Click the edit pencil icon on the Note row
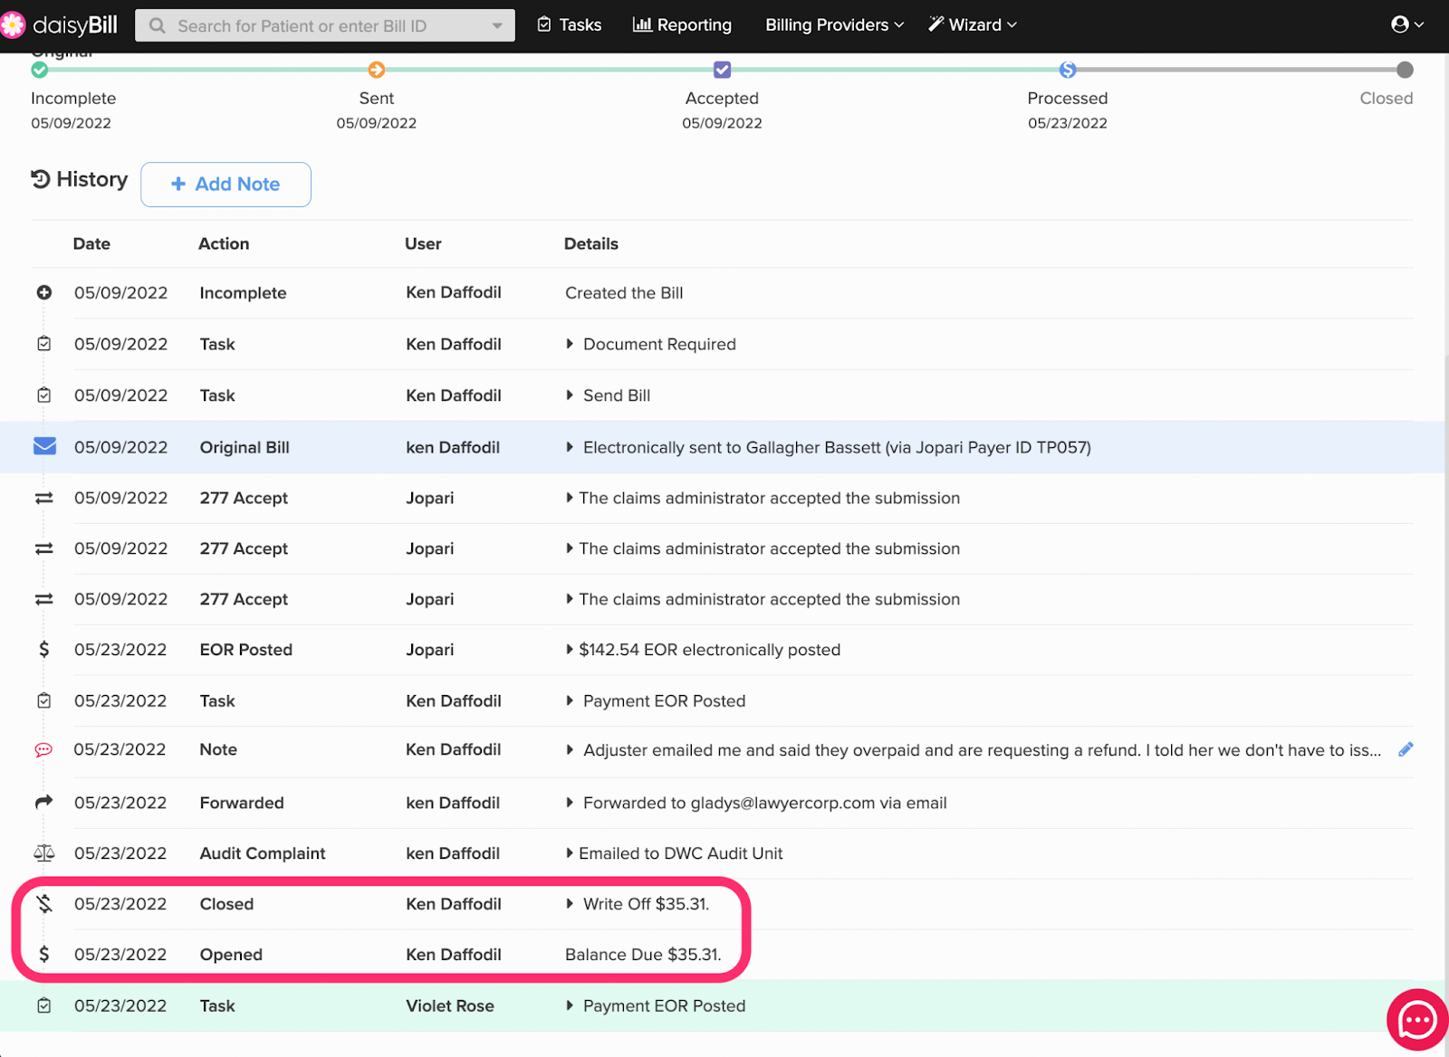The height and width of the screenshot is (1057, 1449). [1406, 749]
